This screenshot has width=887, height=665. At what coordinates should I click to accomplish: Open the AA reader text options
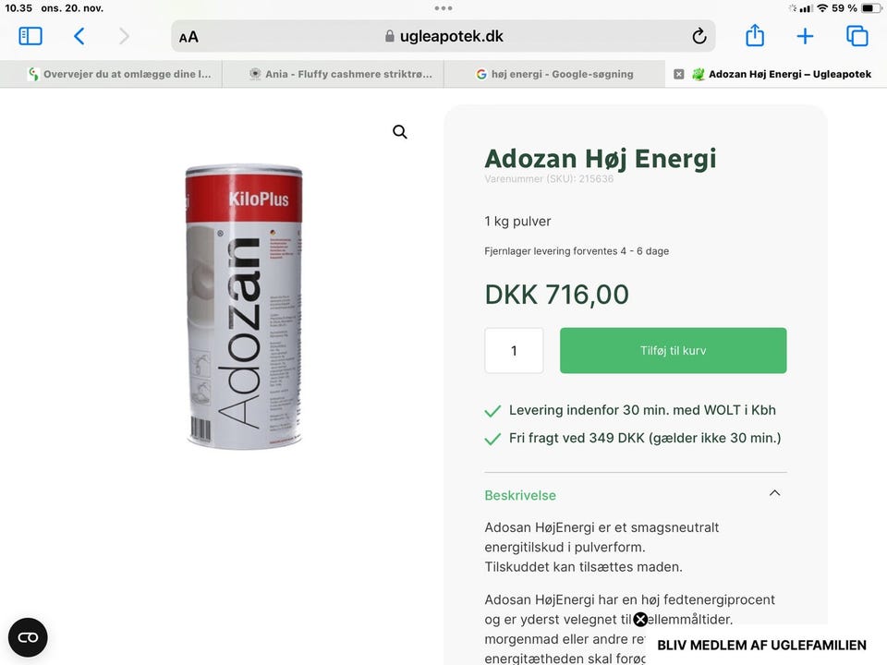coord(188,37)
